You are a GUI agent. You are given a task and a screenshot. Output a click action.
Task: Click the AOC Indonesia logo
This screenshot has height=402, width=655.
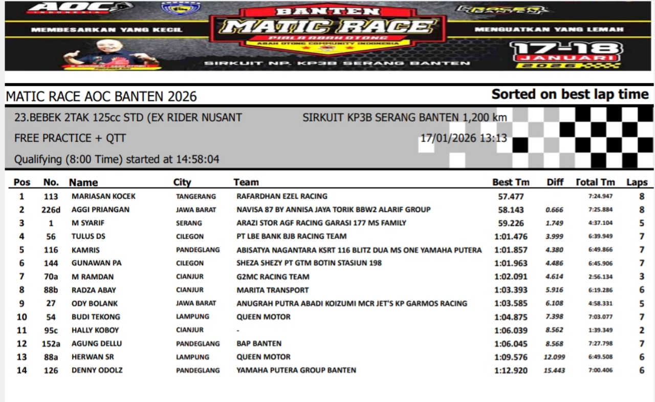[x=78, y=9]
